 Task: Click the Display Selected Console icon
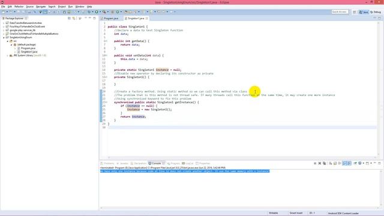360,163
